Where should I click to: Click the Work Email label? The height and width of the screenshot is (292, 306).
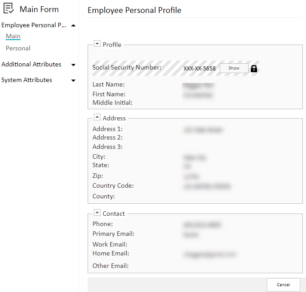pyautogui.click(x=110, y=244)
